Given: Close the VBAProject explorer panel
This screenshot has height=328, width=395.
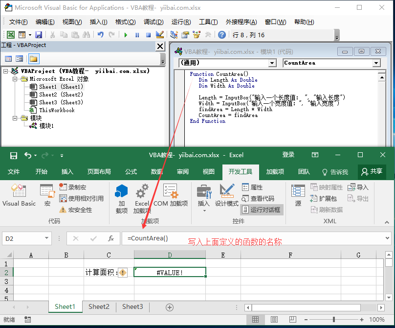Looking at the screenshot, I should point(160,47).
